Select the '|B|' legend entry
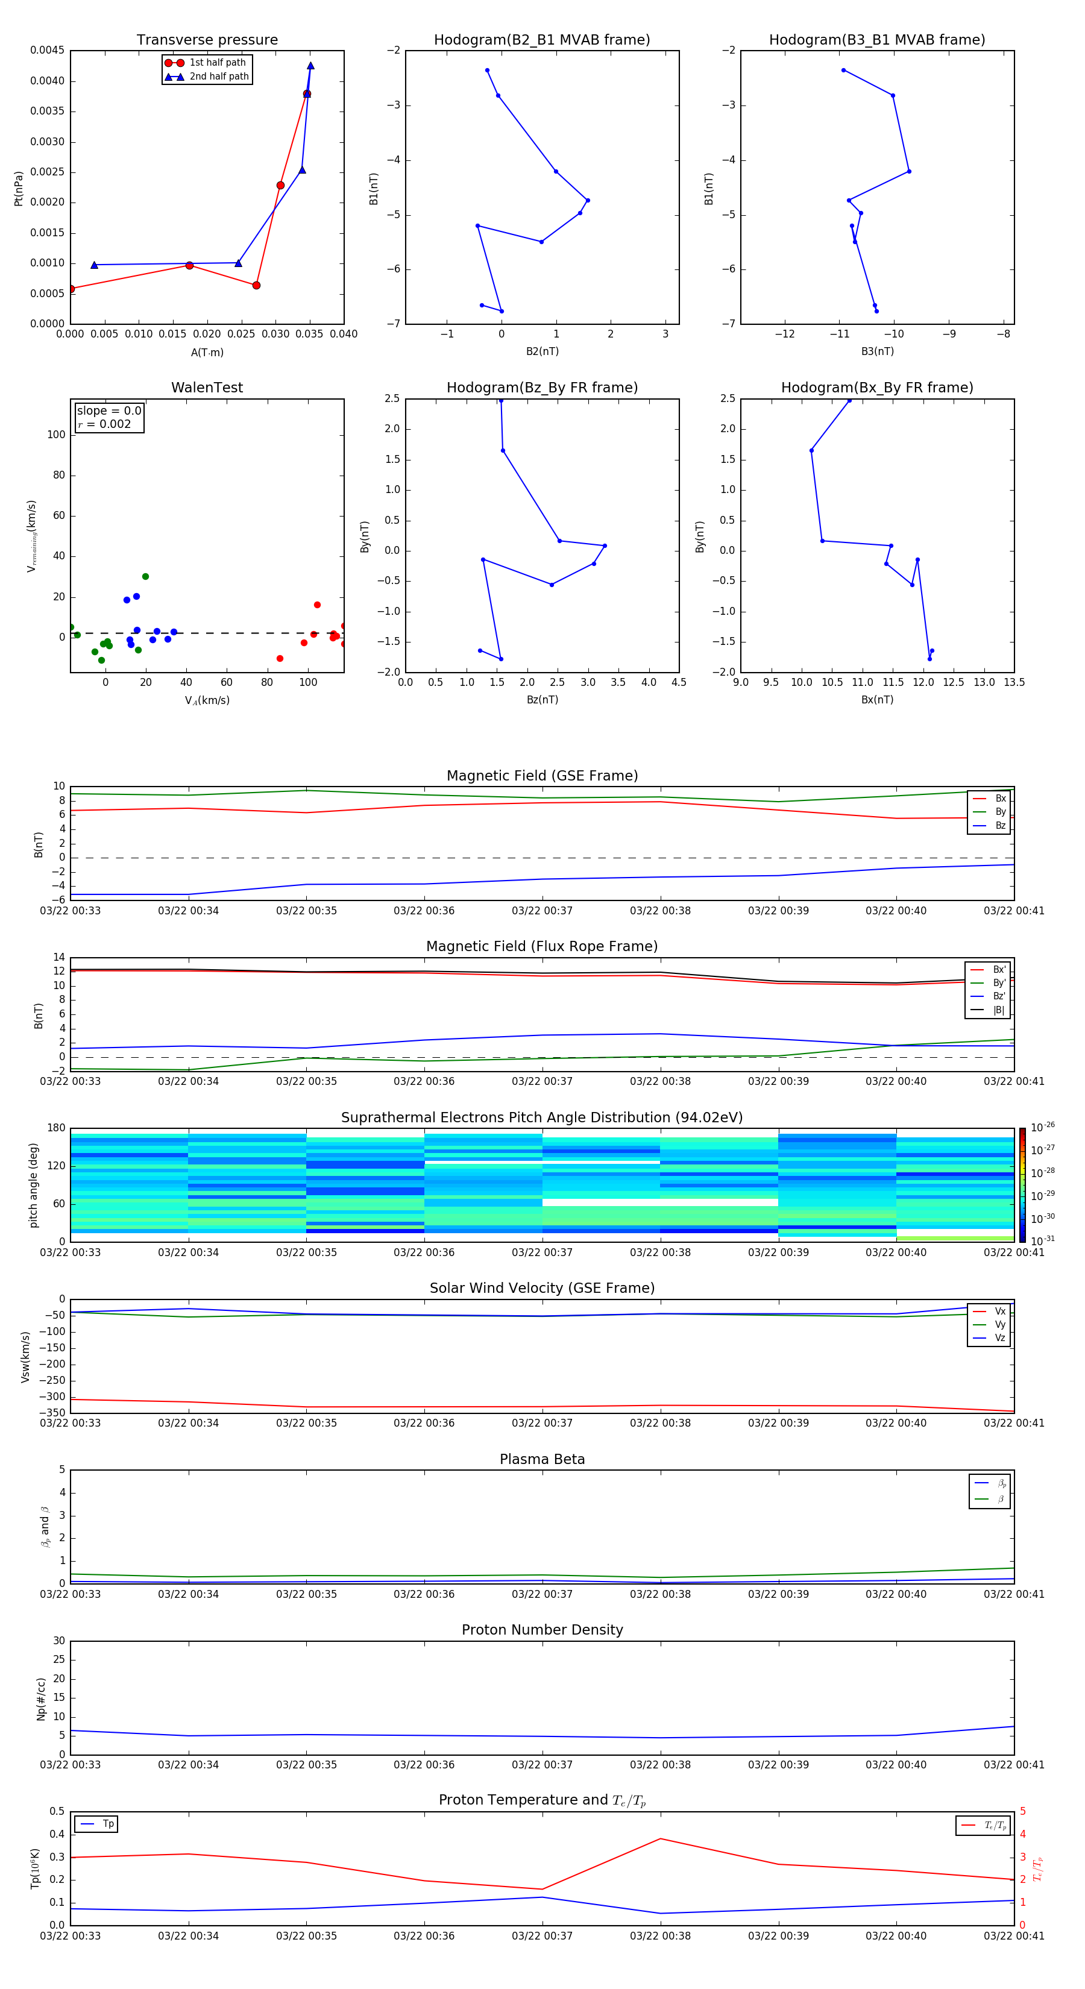 (988, 1010)
